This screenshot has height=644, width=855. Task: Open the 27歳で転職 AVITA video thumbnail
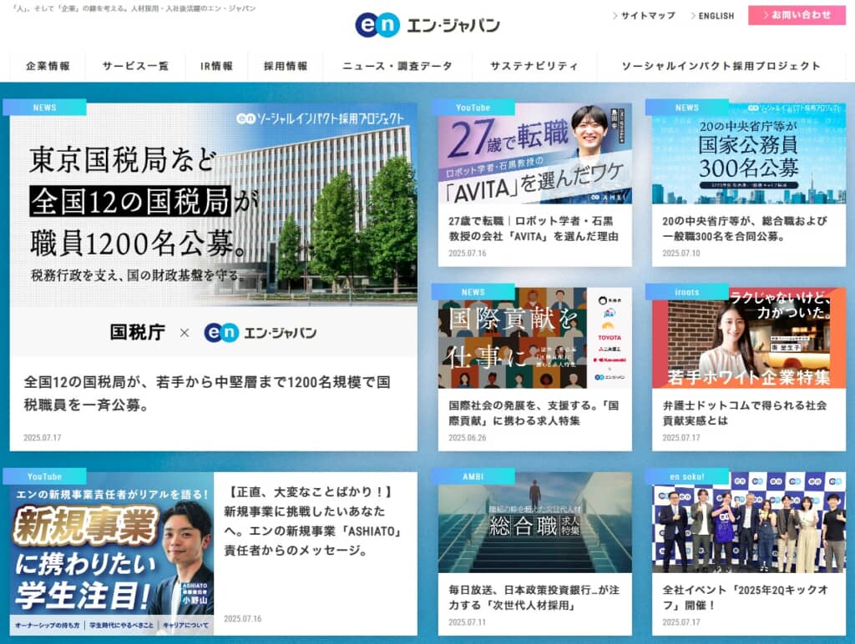[534, 154]
